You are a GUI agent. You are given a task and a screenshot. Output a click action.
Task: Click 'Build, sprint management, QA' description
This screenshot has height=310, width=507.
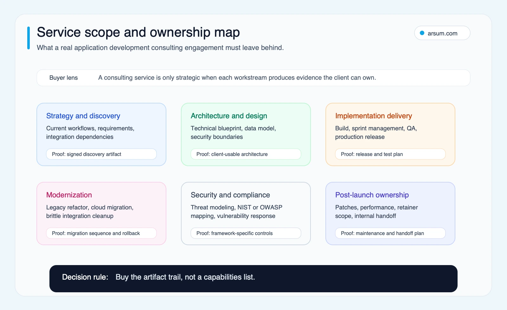tap(376, 133)
